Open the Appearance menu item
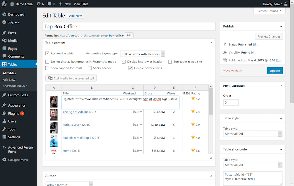Viewport: 294px width, 186px height. coord(18,105)
